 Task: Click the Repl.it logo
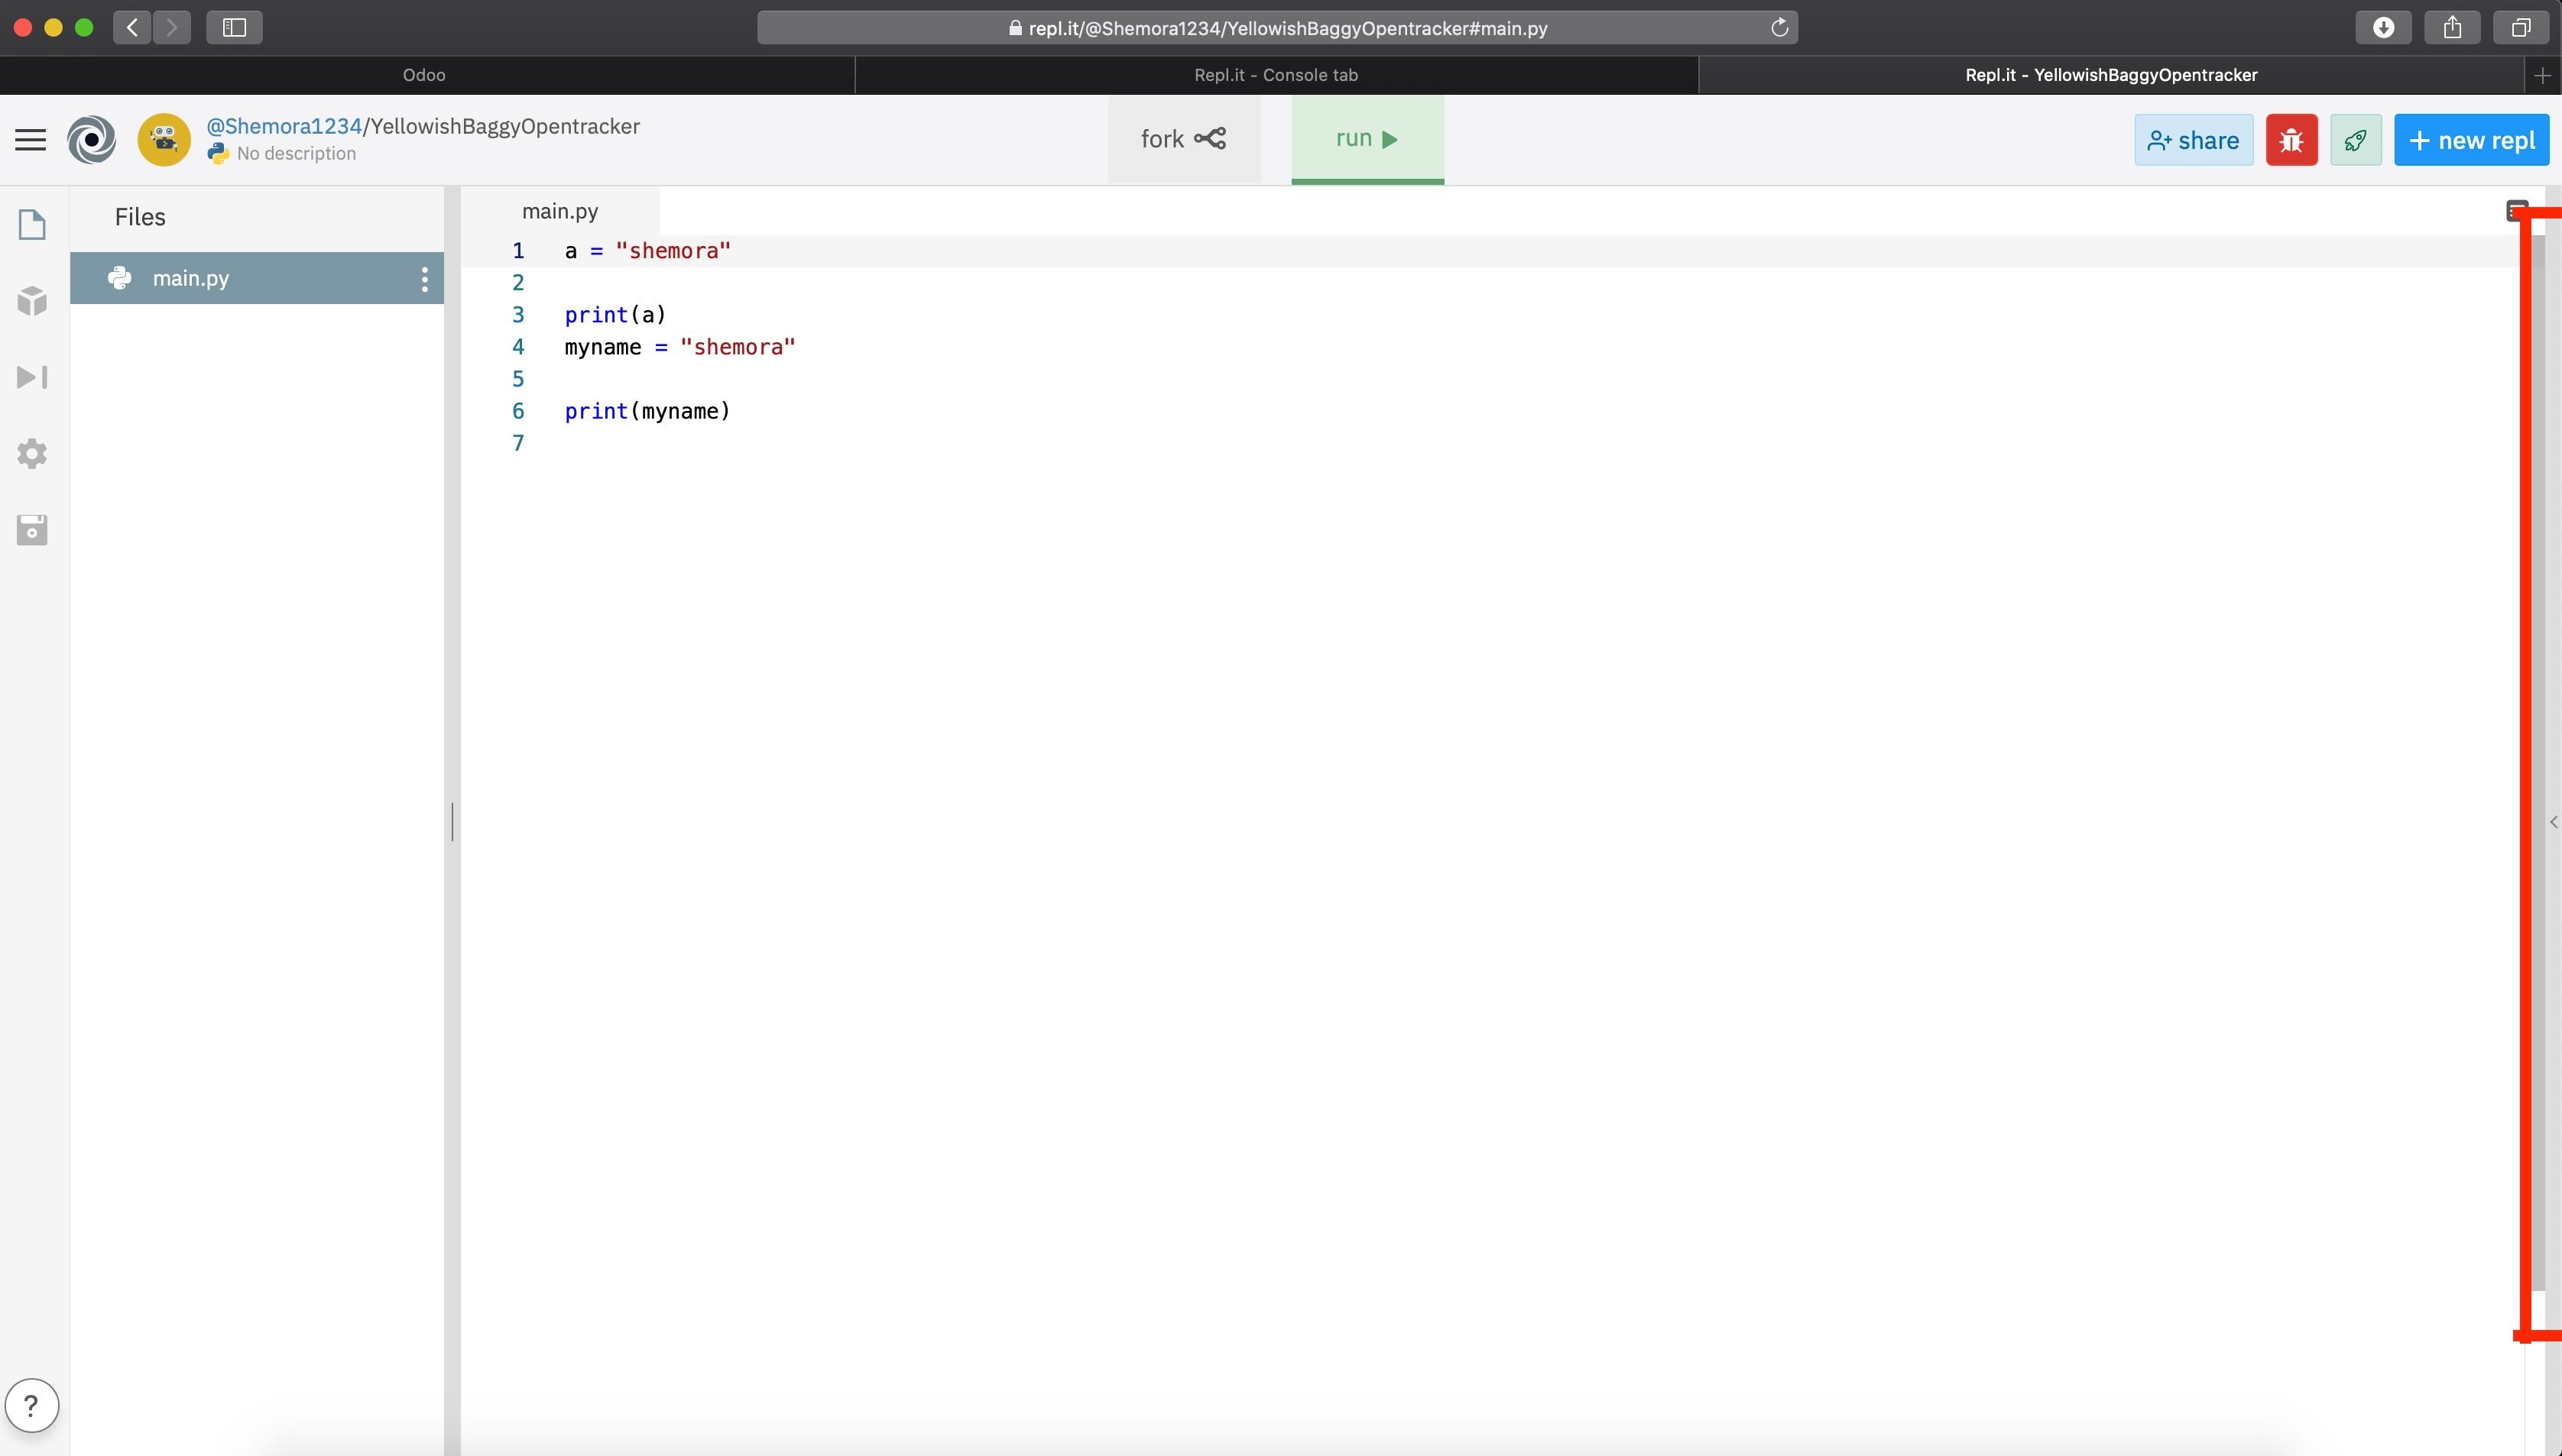91,140
